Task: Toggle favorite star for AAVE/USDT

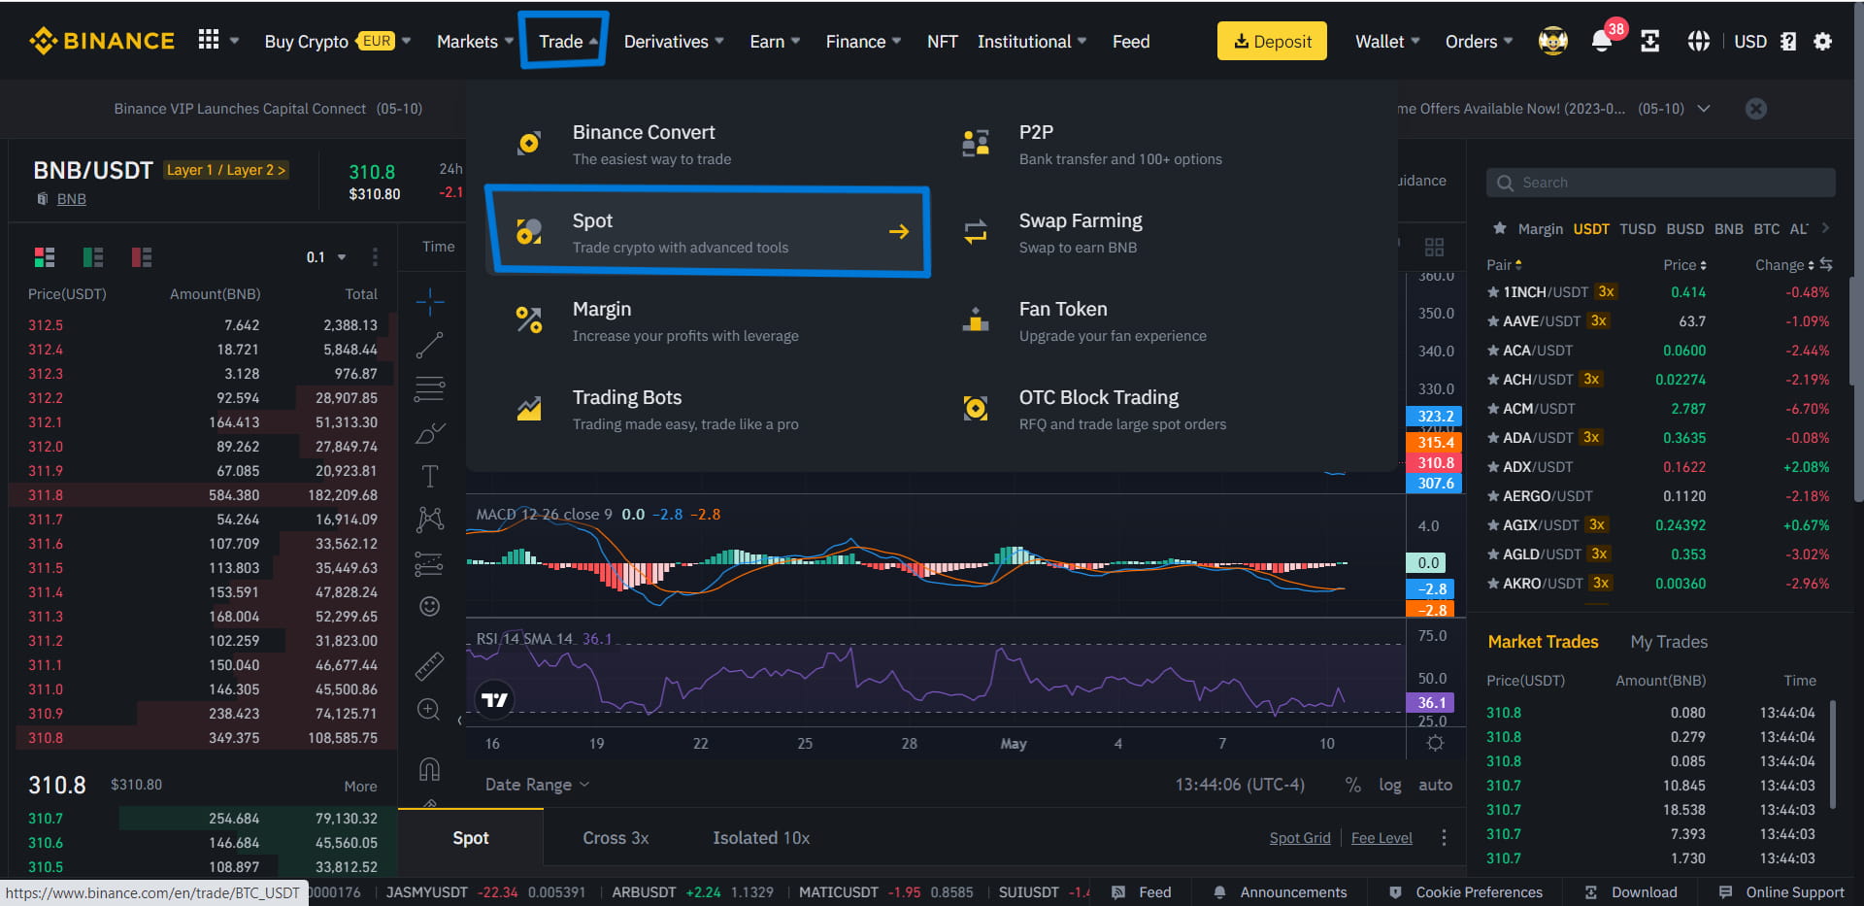Action: [1493, 320]
